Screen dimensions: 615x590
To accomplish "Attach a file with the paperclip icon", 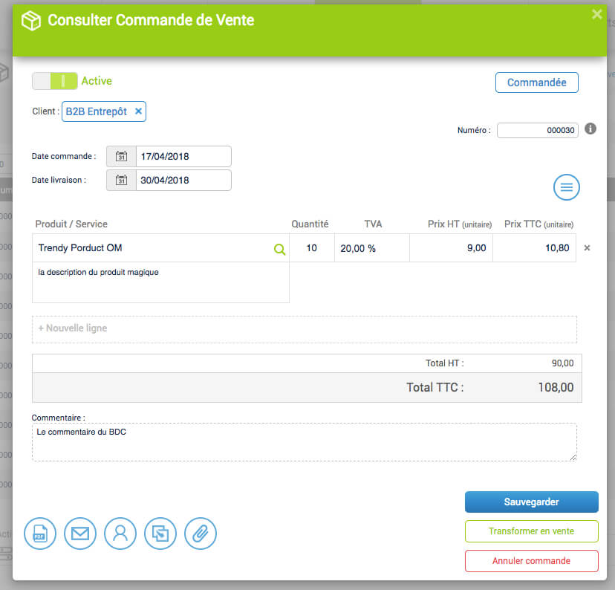I will (200, 534).
